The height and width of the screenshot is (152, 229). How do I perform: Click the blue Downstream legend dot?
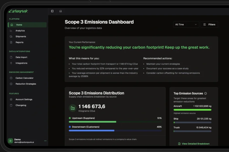tap(70, 127)
